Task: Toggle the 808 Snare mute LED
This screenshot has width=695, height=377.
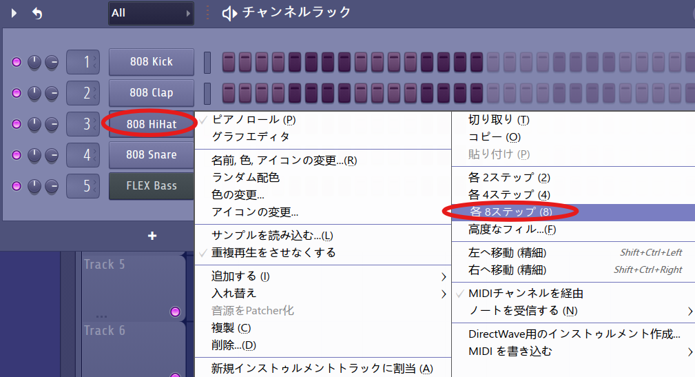Action: point(17,155)
